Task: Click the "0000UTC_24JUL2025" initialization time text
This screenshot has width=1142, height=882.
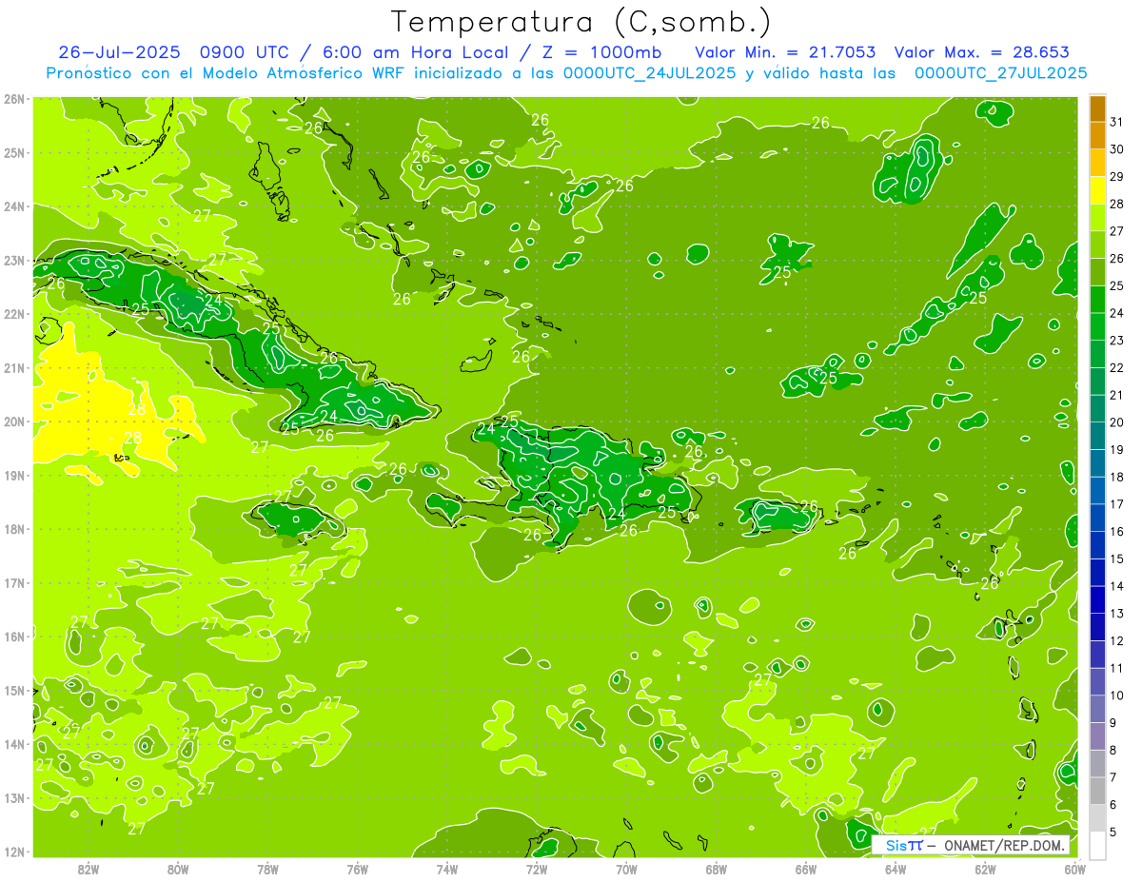Action: [649, 73]
